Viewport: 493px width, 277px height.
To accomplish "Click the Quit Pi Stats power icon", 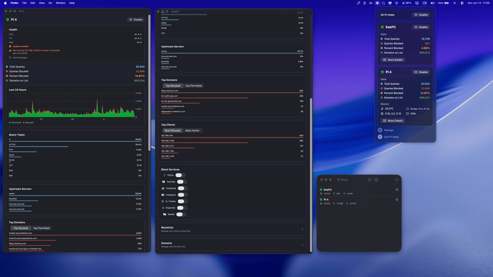I will 380,137.
